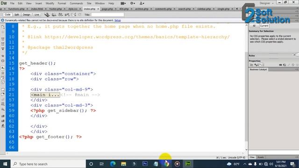Click the Remove Comment icon
This screenshot has width=299, height=168.
[3, 94]
